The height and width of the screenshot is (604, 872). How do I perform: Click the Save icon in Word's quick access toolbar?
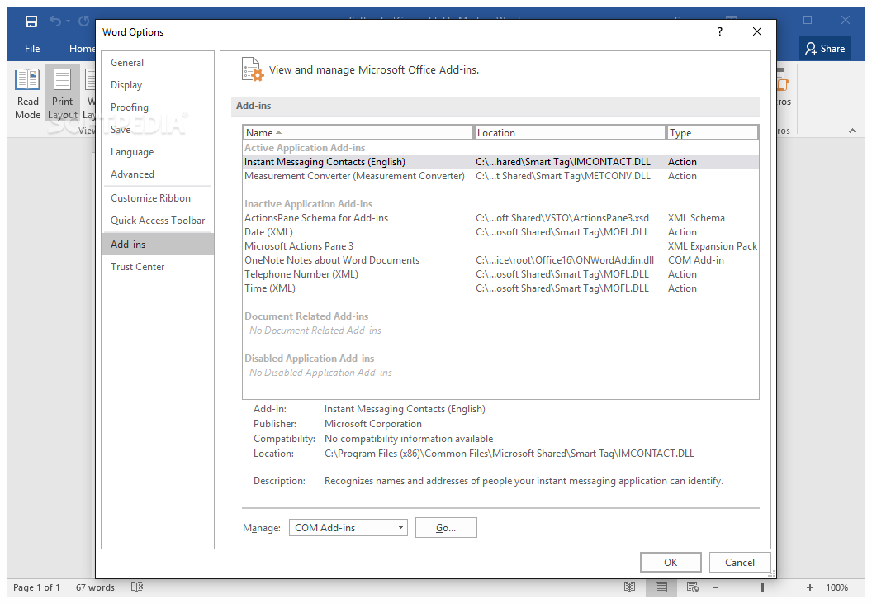coord(31,21)
